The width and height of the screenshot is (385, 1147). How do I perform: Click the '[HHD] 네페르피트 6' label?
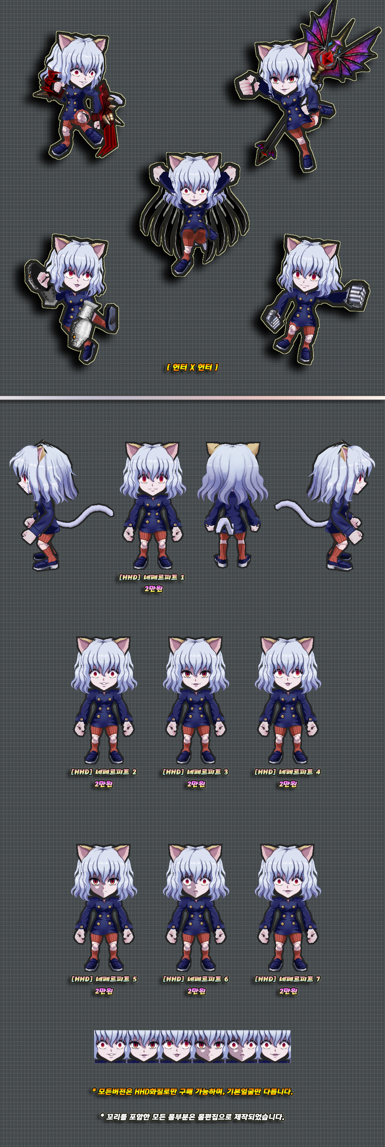[196, 979]
